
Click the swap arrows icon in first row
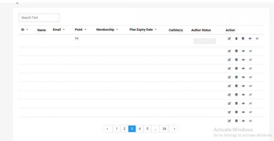click(x=257, y=39)
